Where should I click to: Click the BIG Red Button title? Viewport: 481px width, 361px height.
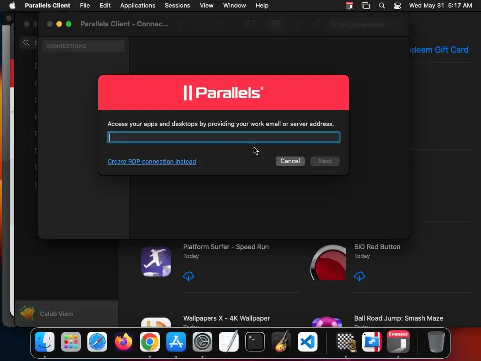click(x=377, y=247)
